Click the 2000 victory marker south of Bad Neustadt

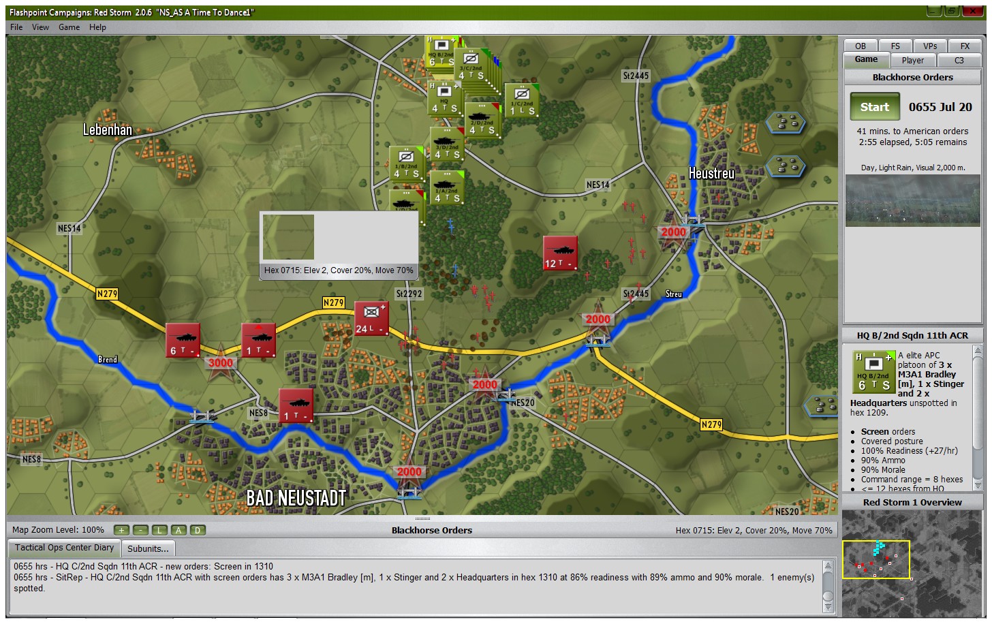[409, 471]
